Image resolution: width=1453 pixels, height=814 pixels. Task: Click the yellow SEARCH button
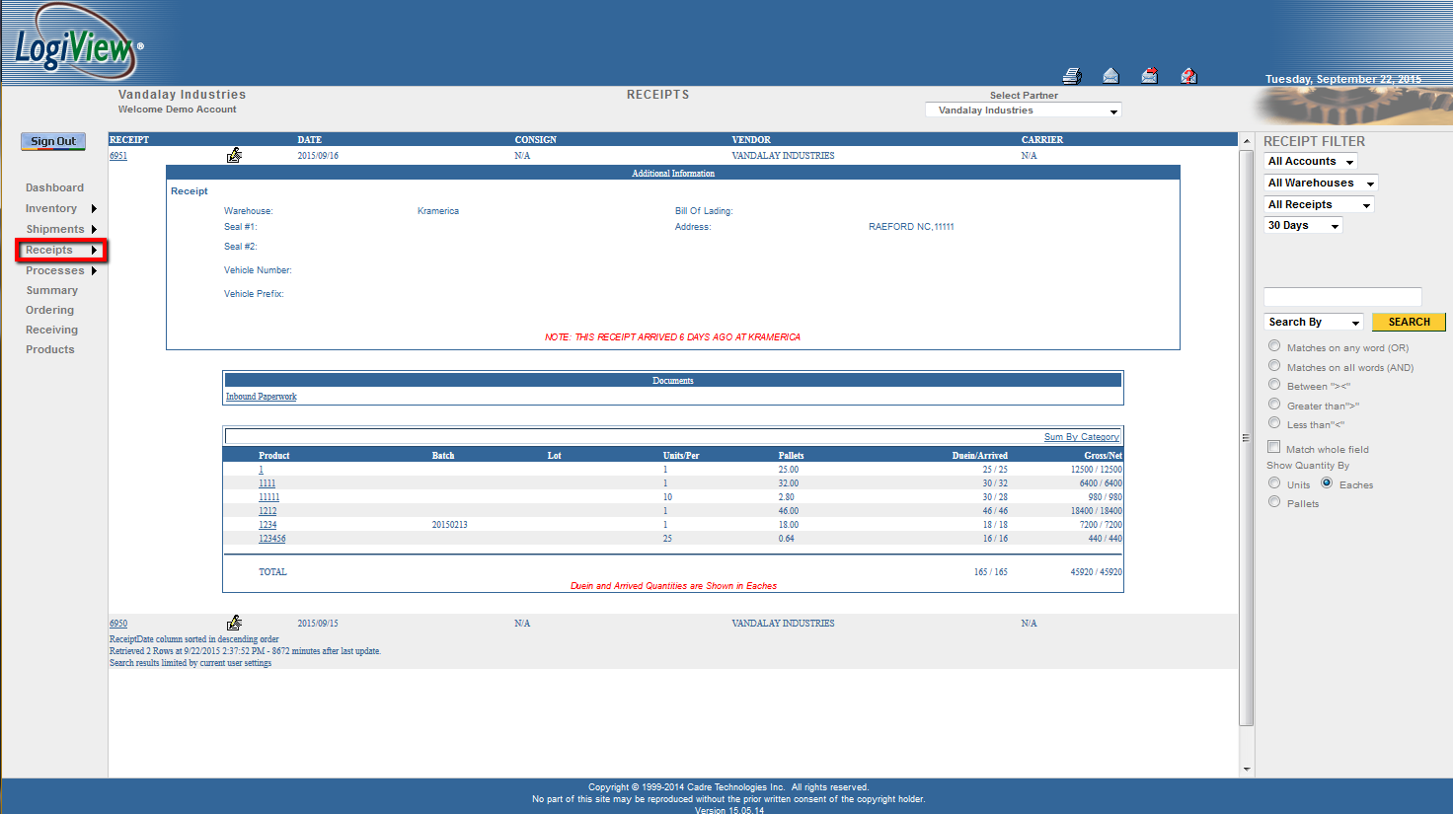(x=1409, y=322)
